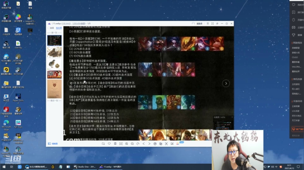Select the certificate document thumbnail
The height and width of the screenshot is (170, 304).
[54, 89]
